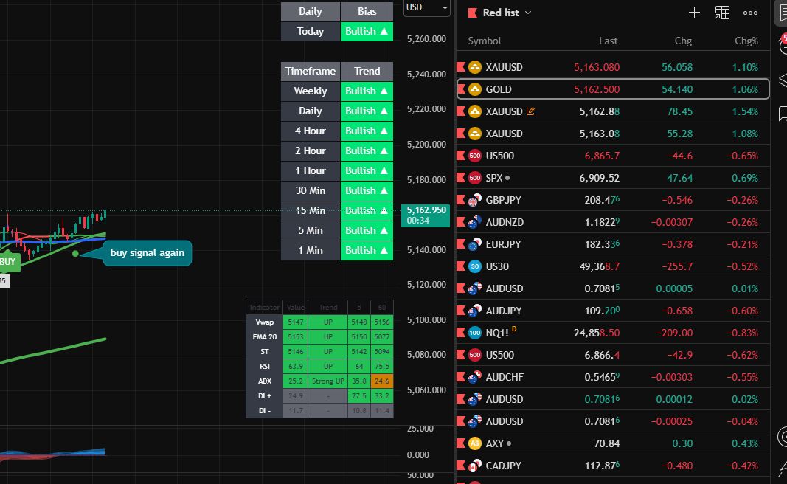The image size is (787, 484).
Task: Open the USD currency dropdown
Action: point(426,7)
